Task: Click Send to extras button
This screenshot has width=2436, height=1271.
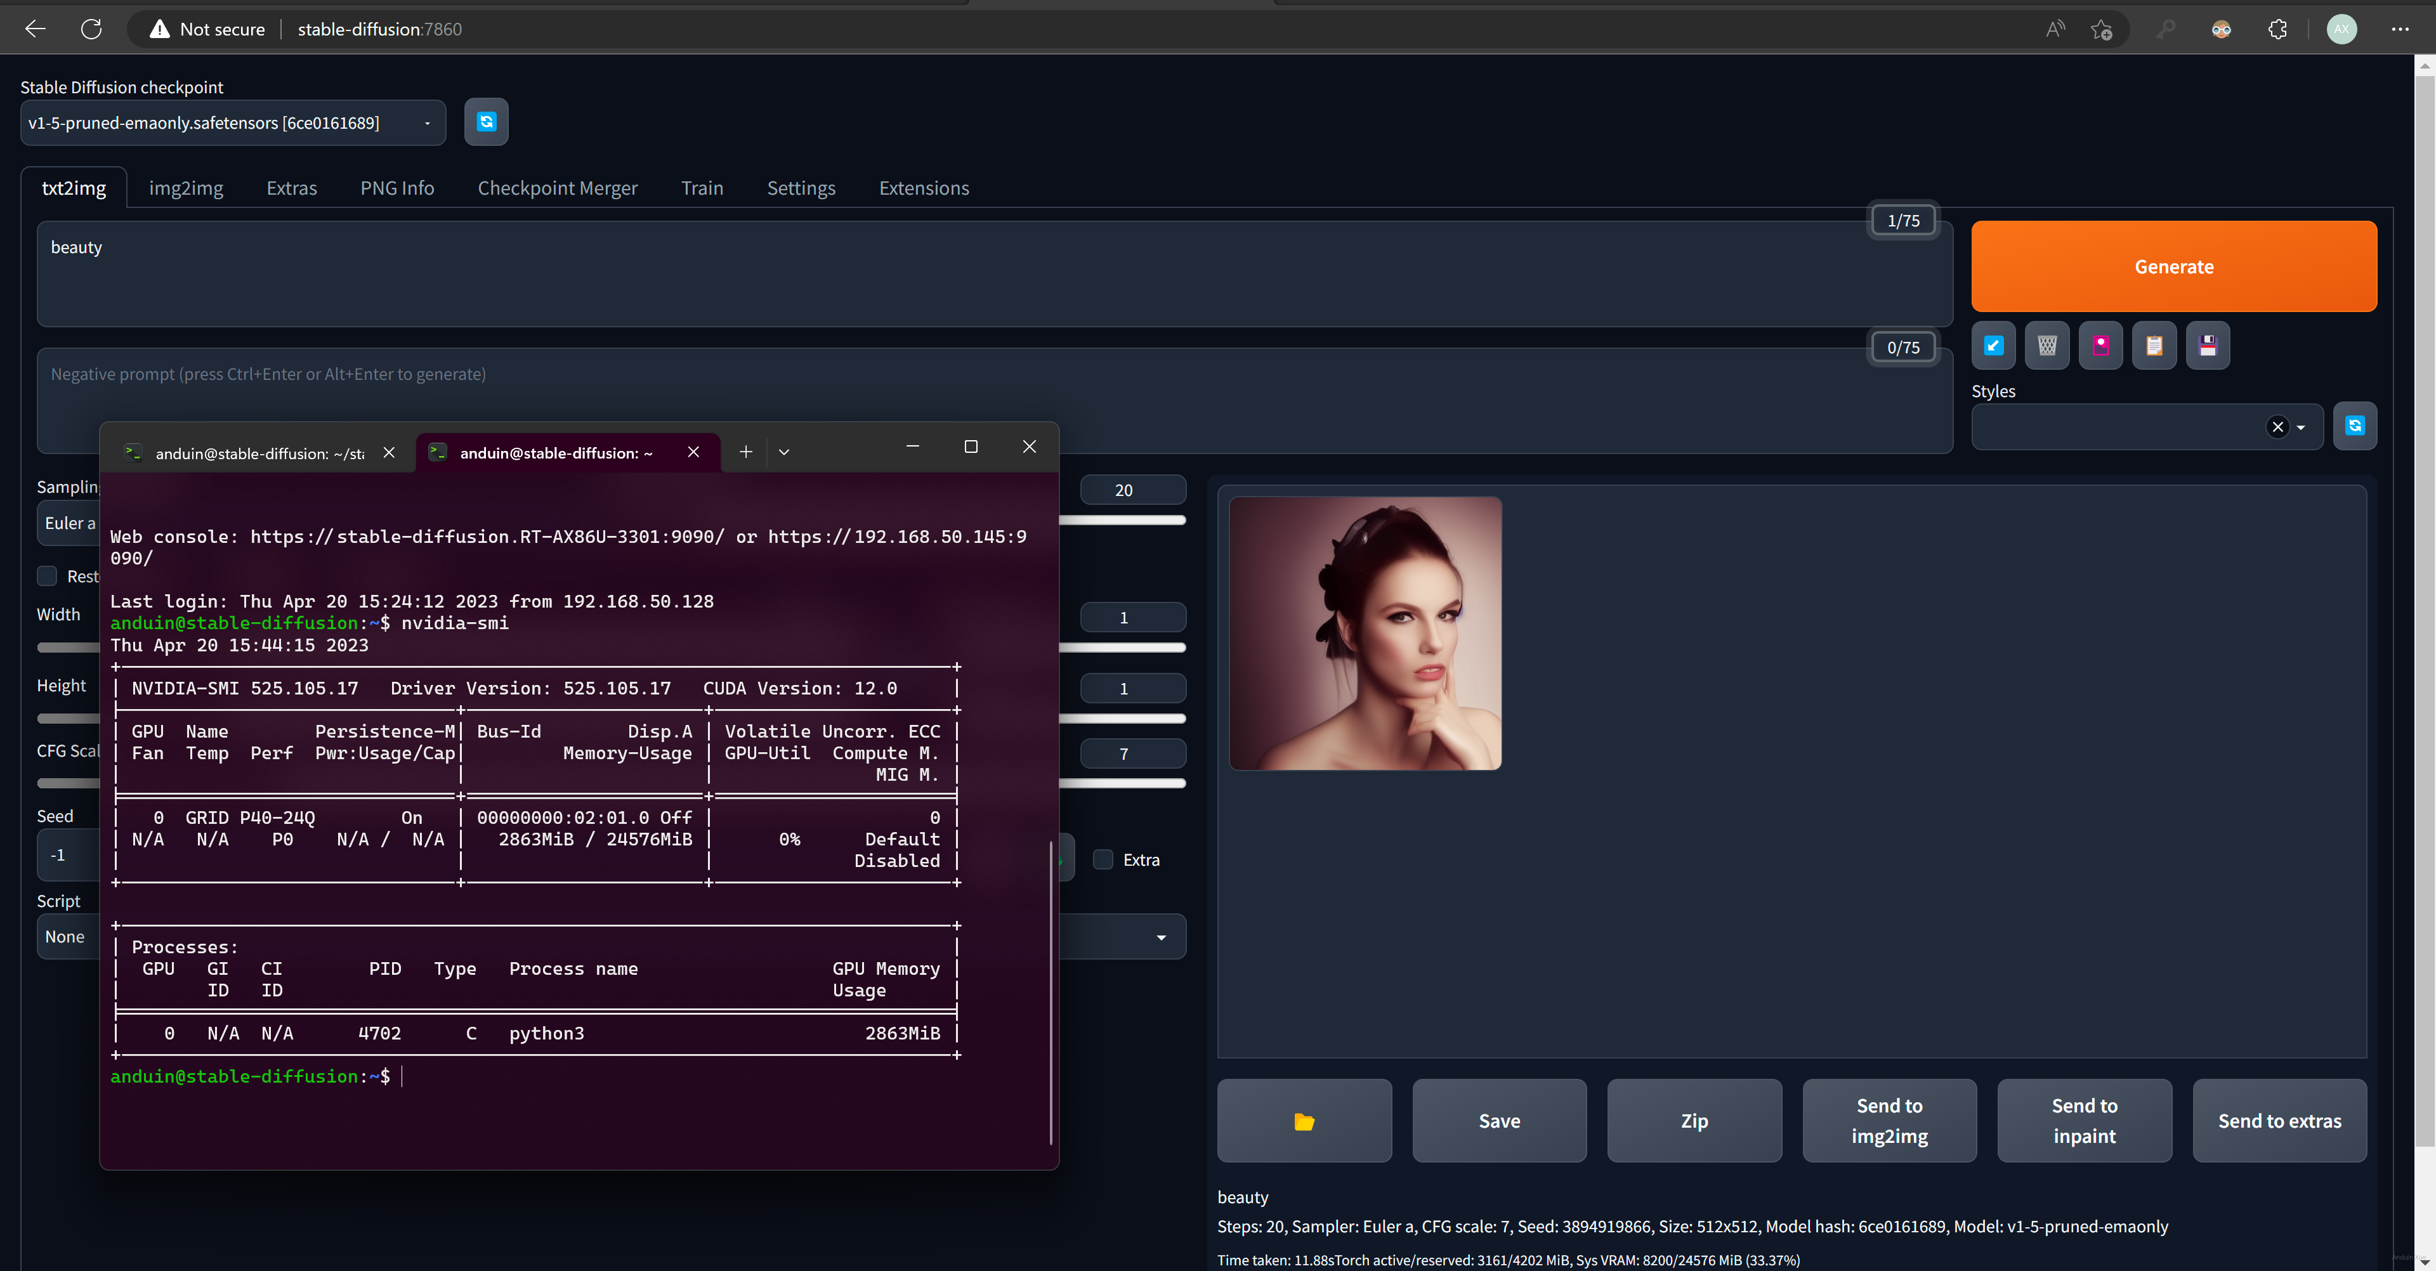Action: tap(2278, 1121)
